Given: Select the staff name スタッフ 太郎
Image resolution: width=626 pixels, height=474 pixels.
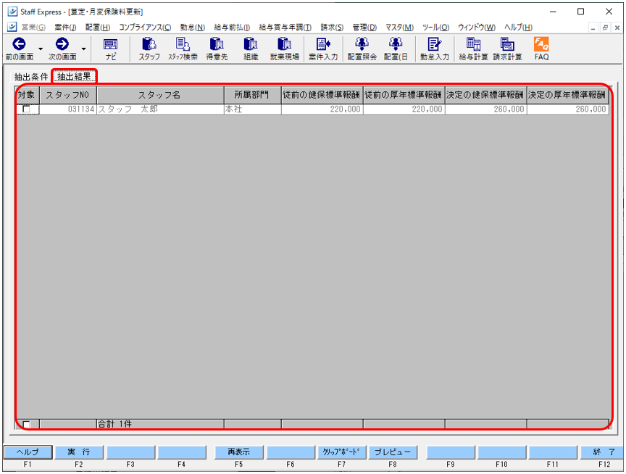Looking at the screenshot, I should [x=160, y=109].
